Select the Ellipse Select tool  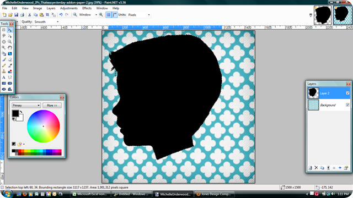point(4,42)
